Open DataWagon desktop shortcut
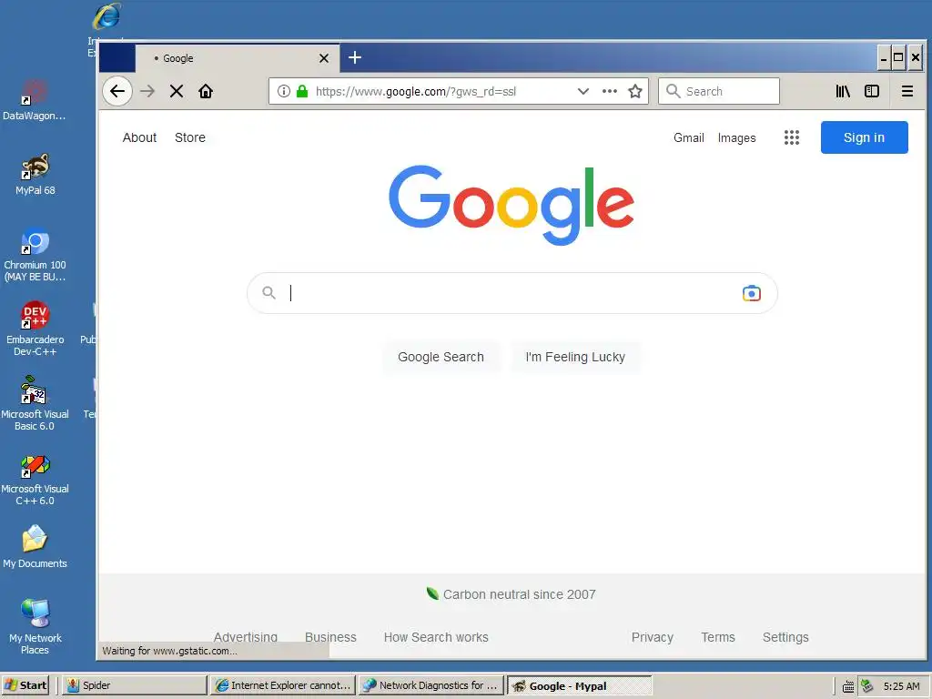This screenshot has width=932, height=699. coord(34,100)
